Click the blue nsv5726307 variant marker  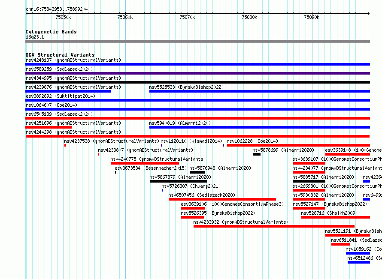click(162, 190)
